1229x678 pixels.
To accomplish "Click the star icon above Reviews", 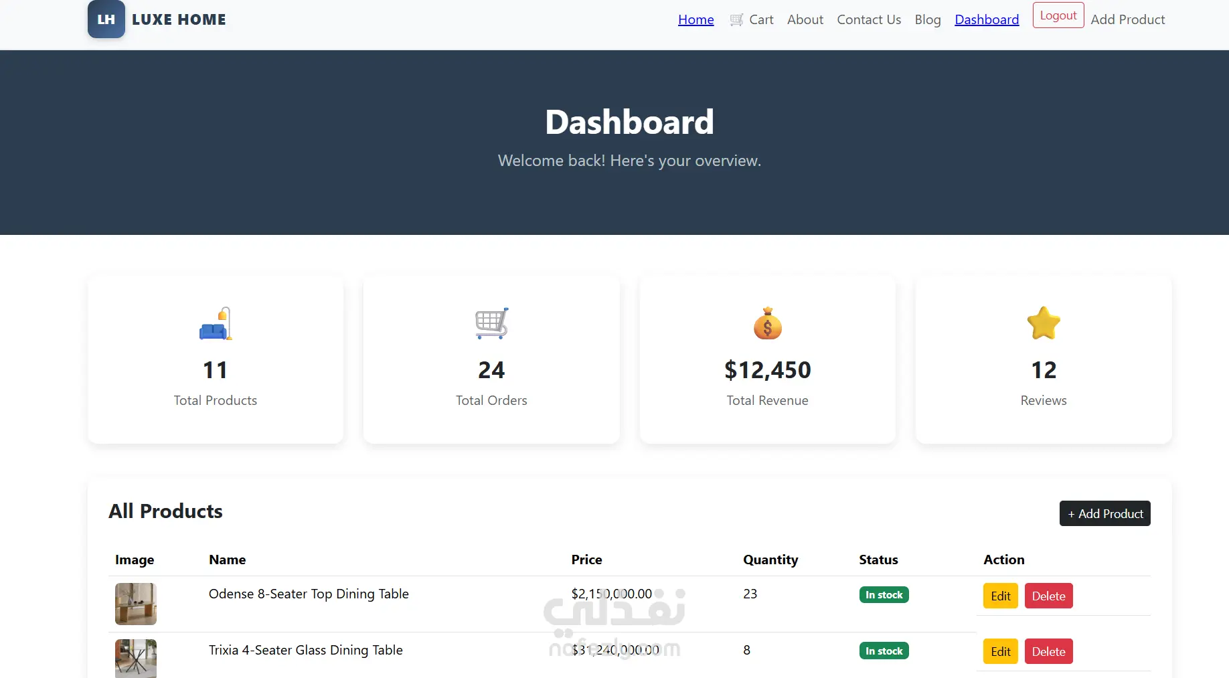I will 1044,324.
